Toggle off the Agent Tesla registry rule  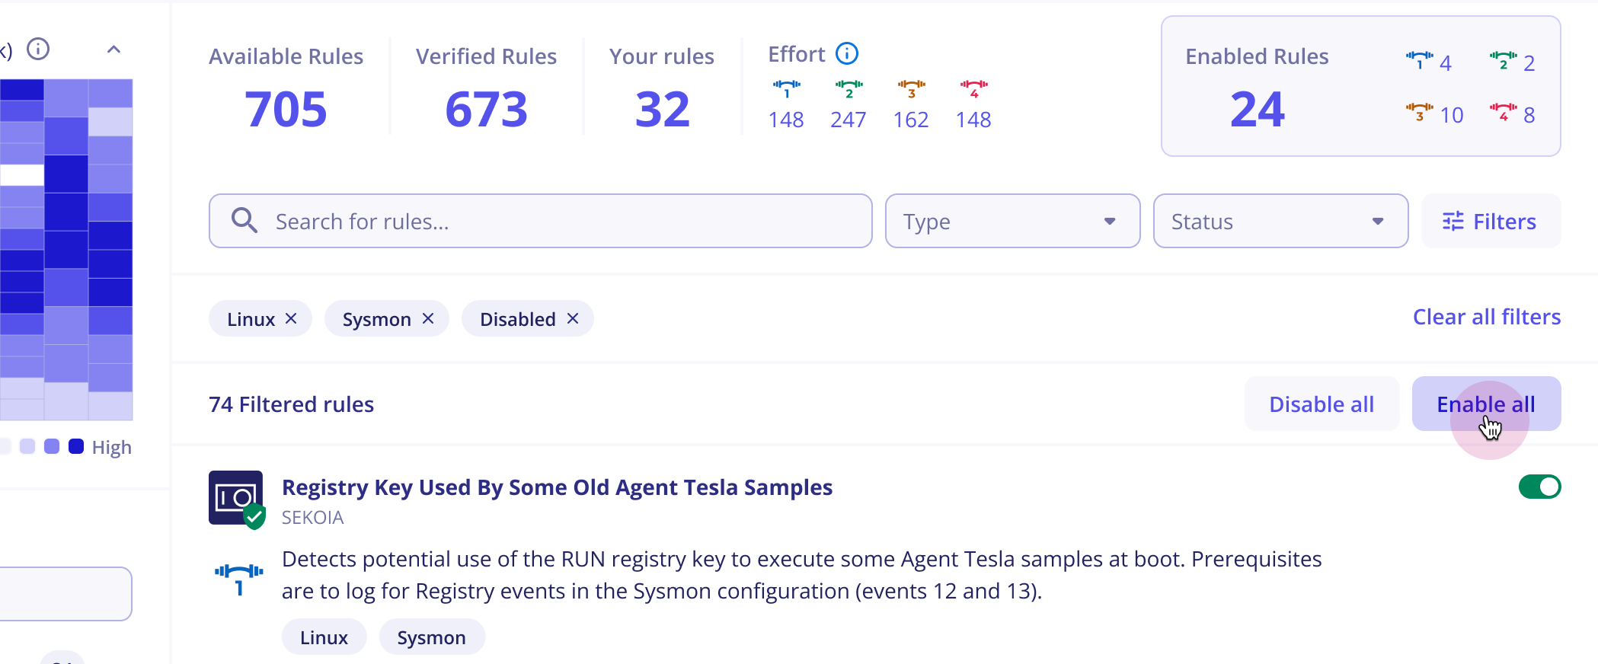tap(1539, 487)
